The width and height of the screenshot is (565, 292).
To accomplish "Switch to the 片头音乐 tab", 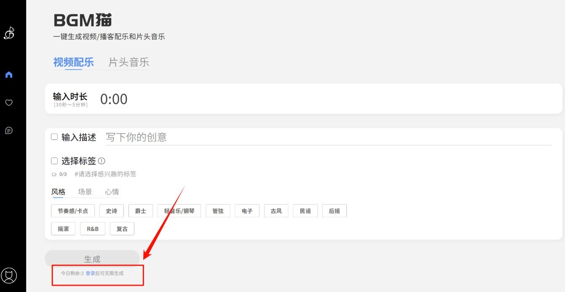I will pyautogui.click(x=129, y=62).
